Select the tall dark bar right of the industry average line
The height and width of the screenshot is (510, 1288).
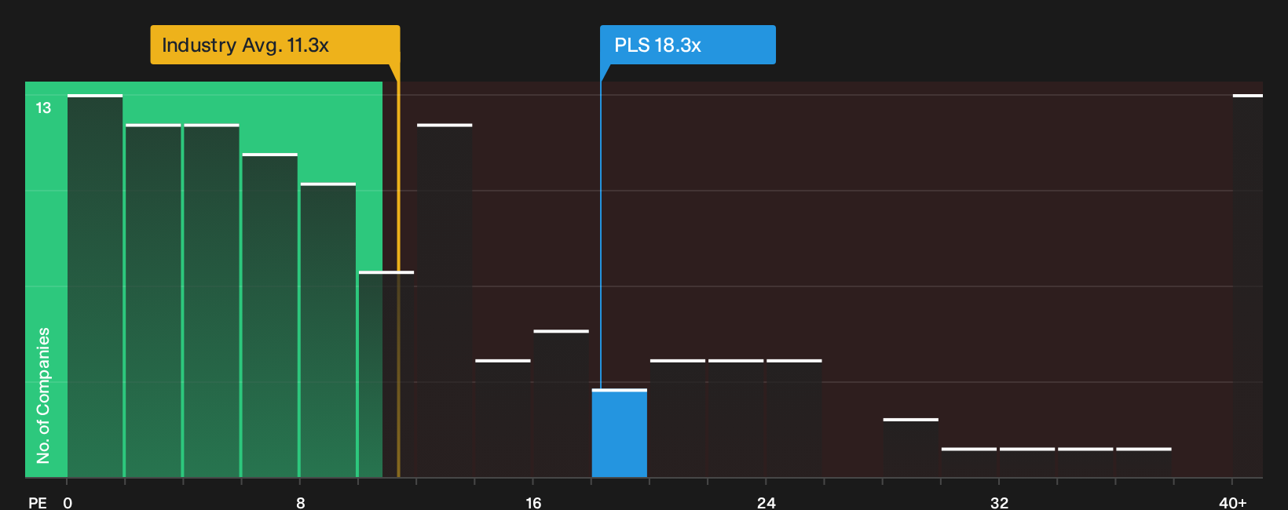(445, 301)
